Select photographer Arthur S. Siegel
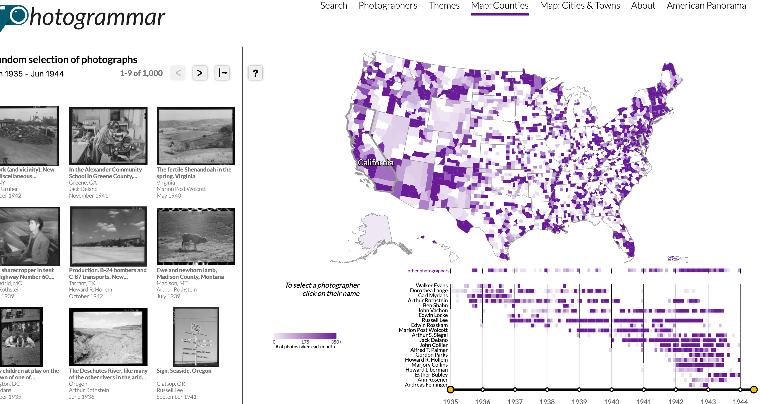Viewport: 760px width, 404px height. coord(430,335)
